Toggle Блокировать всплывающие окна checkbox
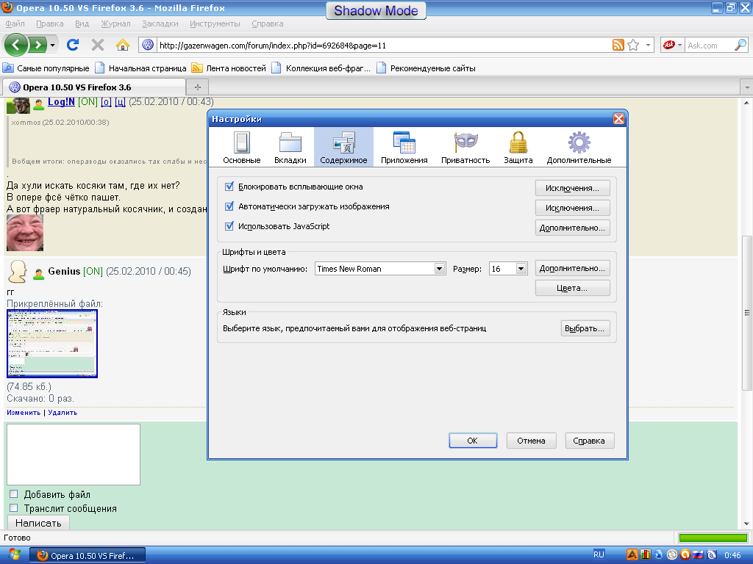This screenshot has height=564, width=753. pyautogui.click(x=229, y=187)
